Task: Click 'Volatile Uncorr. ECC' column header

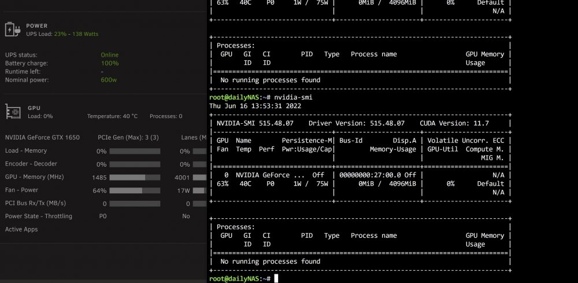Action: (x=465, y=141)
